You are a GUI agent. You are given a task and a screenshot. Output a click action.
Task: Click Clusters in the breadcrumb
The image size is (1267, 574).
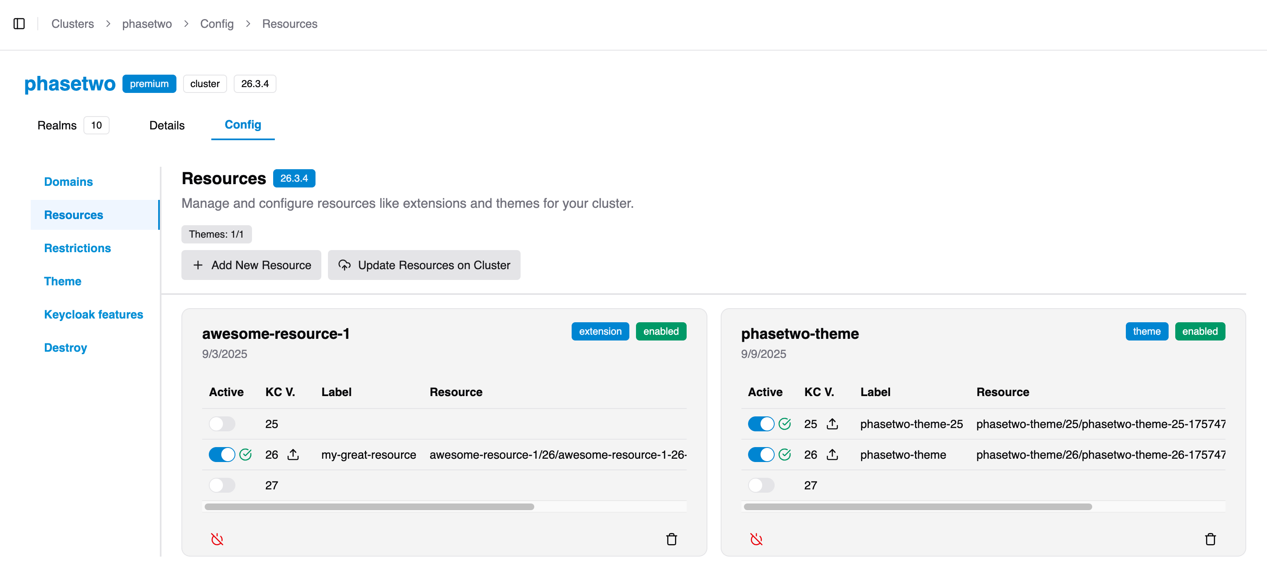[x=72, y=24]
